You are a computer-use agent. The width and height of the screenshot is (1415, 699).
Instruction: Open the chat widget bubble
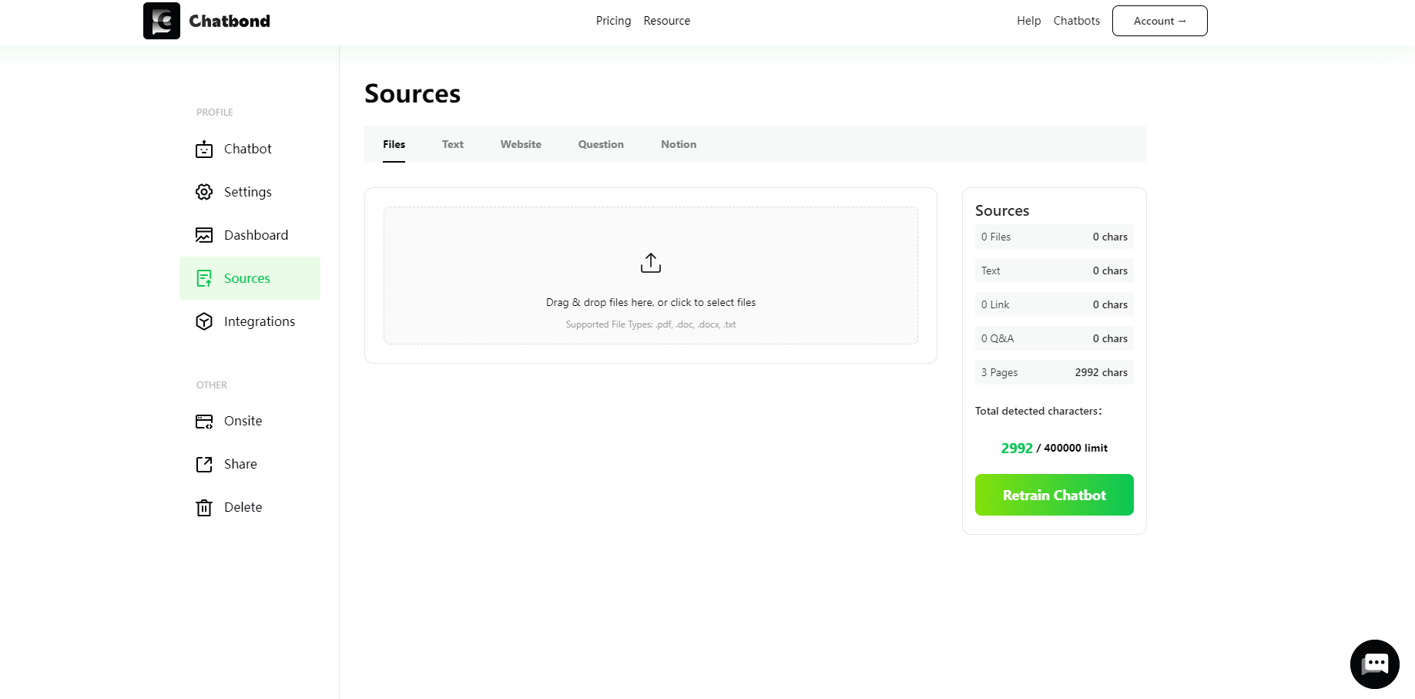(1375, 664)
